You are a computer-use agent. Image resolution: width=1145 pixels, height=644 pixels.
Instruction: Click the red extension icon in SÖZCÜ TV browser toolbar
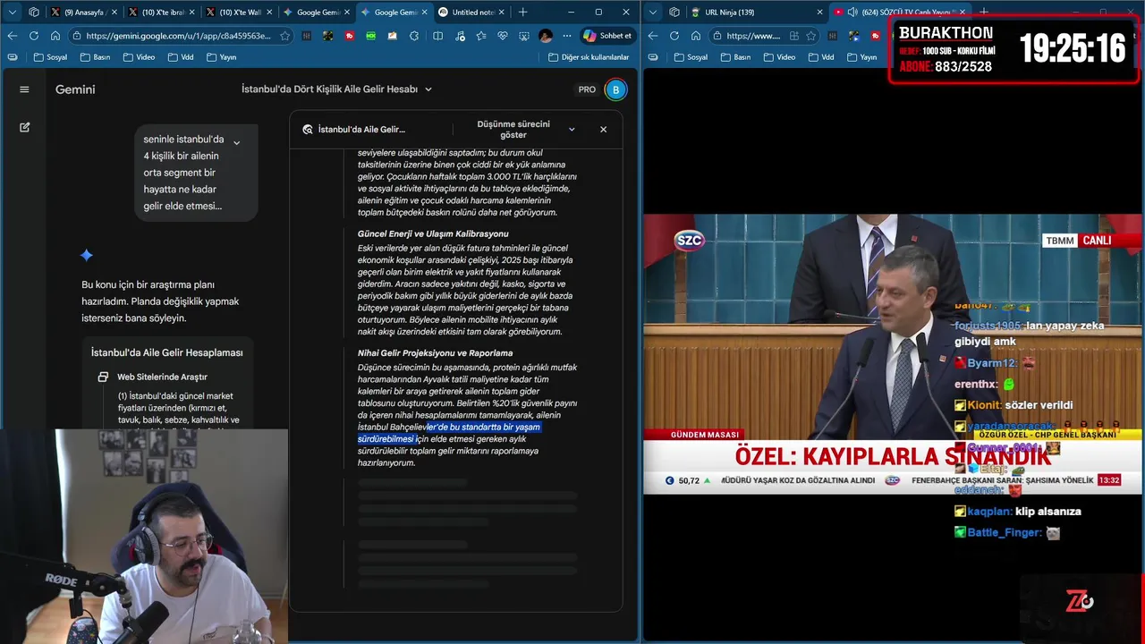coord(875,36)
